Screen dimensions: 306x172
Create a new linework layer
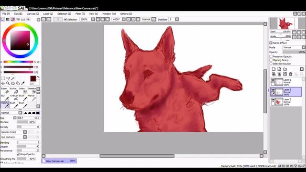pos(279,69)
